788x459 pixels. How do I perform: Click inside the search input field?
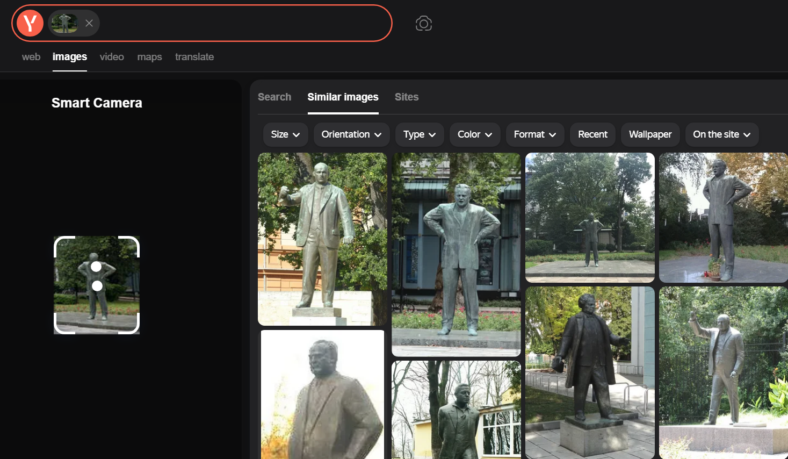(x=242, y=23)
